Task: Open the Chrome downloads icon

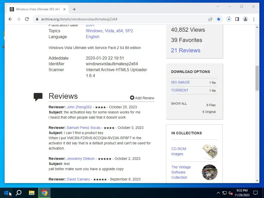Action: tap(229, 19)
